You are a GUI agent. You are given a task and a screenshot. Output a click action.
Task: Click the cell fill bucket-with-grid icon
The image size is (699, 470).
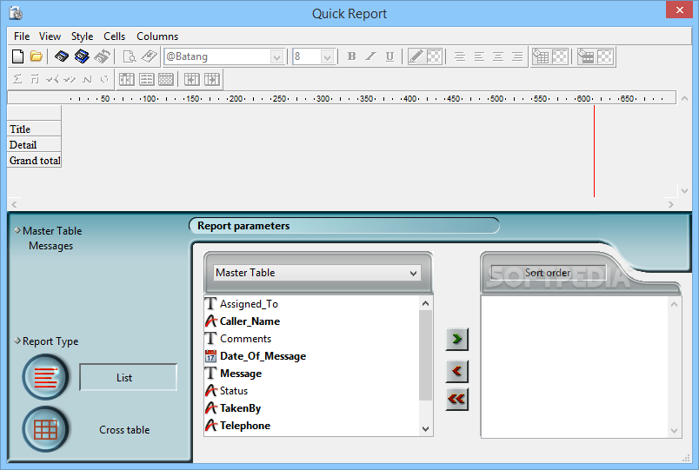[541, 56]
